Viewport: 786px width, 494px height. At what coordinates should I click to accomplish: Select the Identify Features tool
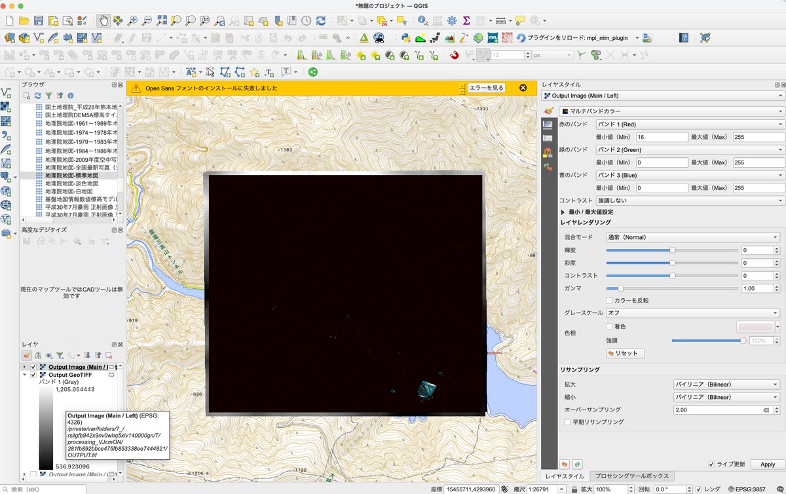422,21
